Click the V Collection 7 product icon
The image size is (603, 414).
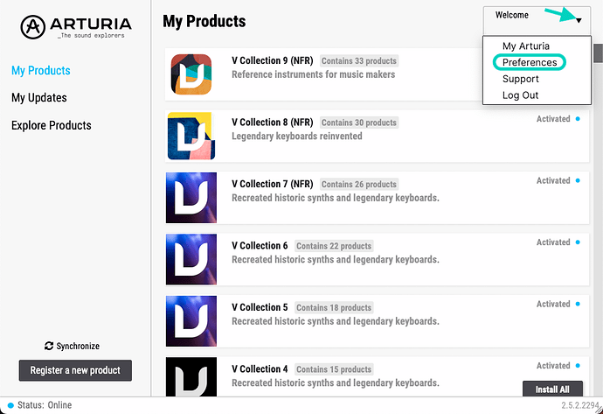tap(191, 198)
